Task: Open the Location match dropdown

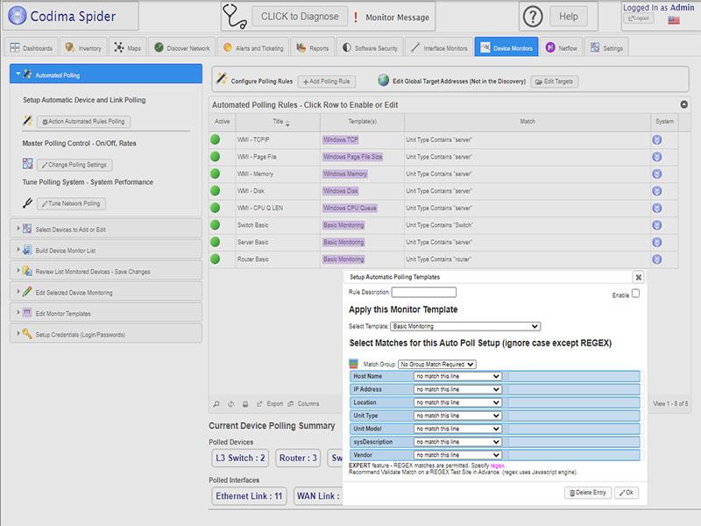Action: (457, 402)
